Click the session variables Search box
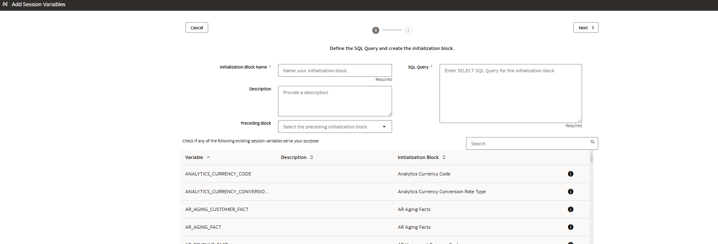718x244 pixels. 529,144
